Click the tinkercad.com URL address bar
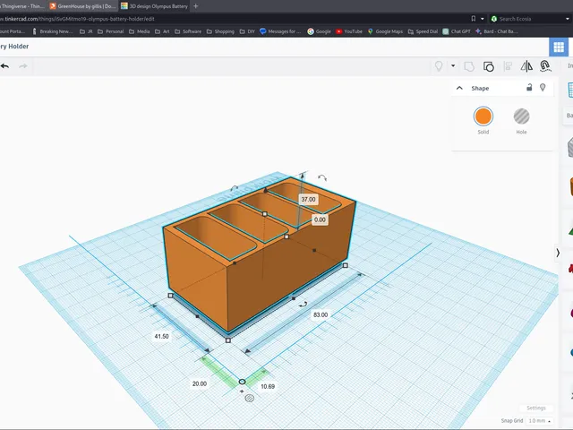This screenshot has height=430, width=573. click(234, 19)
